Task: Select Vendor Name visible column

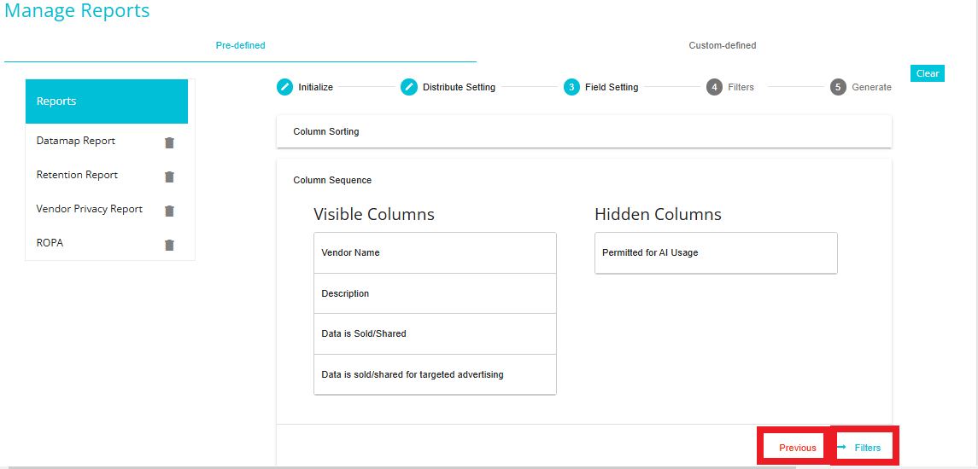Action: click(x=435, y=253)
